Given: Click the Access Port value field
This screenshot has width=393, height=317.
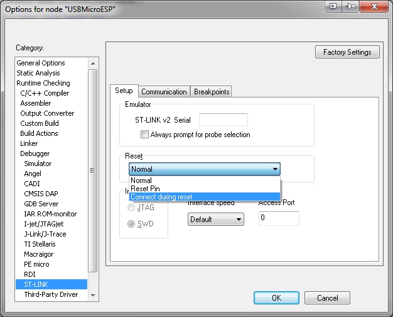Looking at the screenshot, I should pos(279,218).
